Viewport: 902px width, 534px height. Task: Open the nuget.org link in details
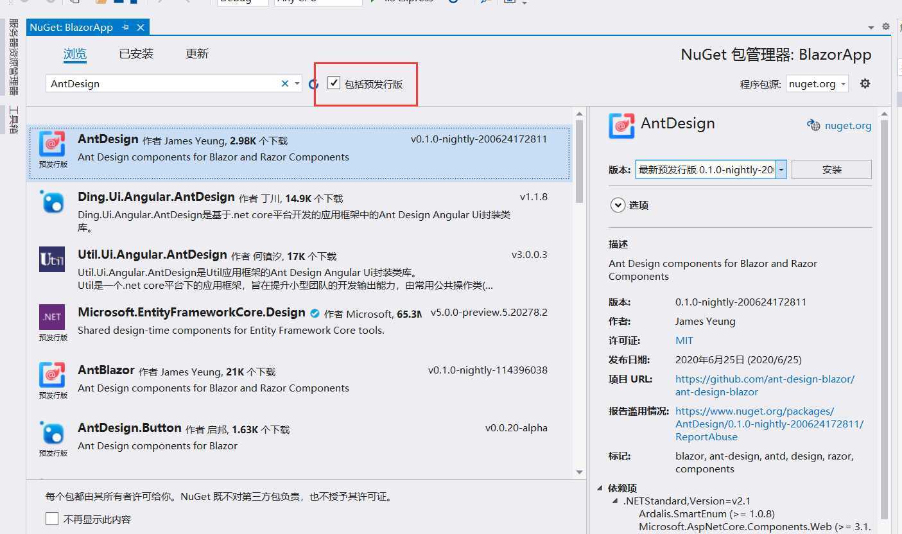click(x=847, y=126)
